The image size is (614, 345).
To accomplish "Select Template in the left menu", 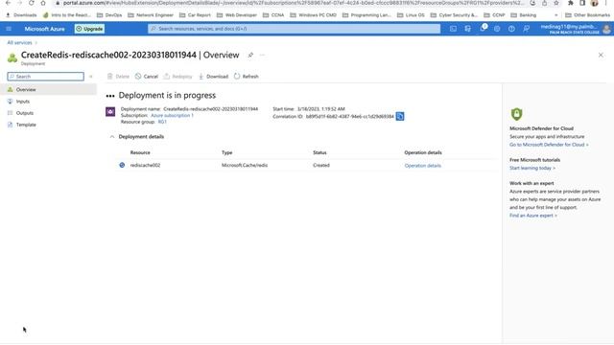I will (x=48, y=125).
